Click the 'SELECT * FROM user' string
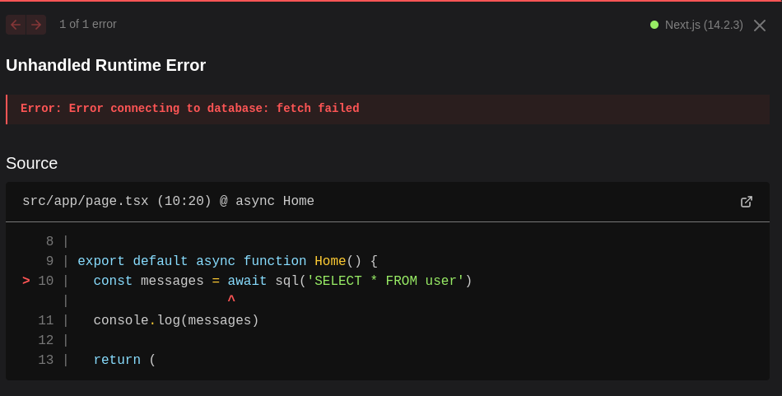 [386, 281]
